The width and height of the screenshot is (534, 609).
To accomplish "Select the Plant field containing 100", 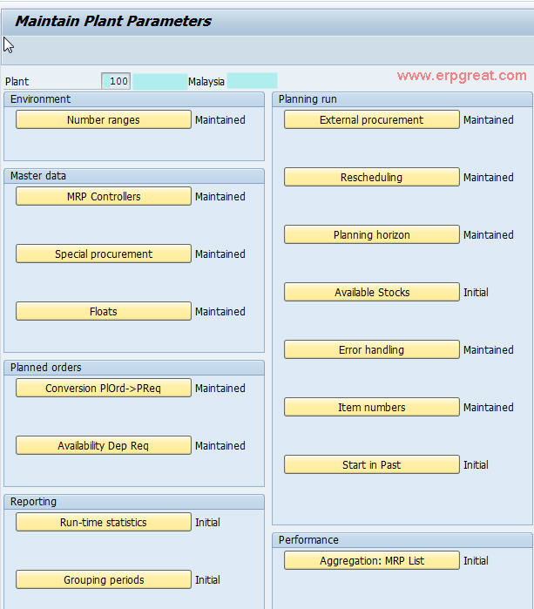I will pyautogui.click(x=116, y=81).
